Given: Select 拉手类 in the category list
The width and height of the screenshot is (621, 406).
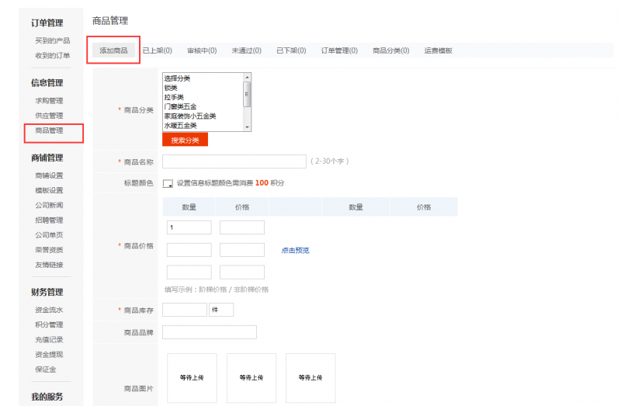Looking at the screenshot, I should pyautogui.click(x=174, y=97).
